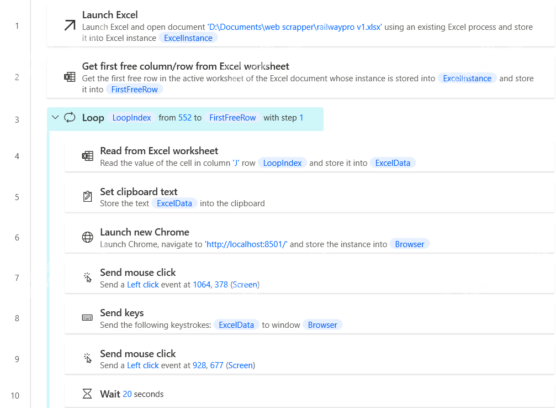Select the Launch new Chrome title
556x408 pixels.
tap(145, 232)
